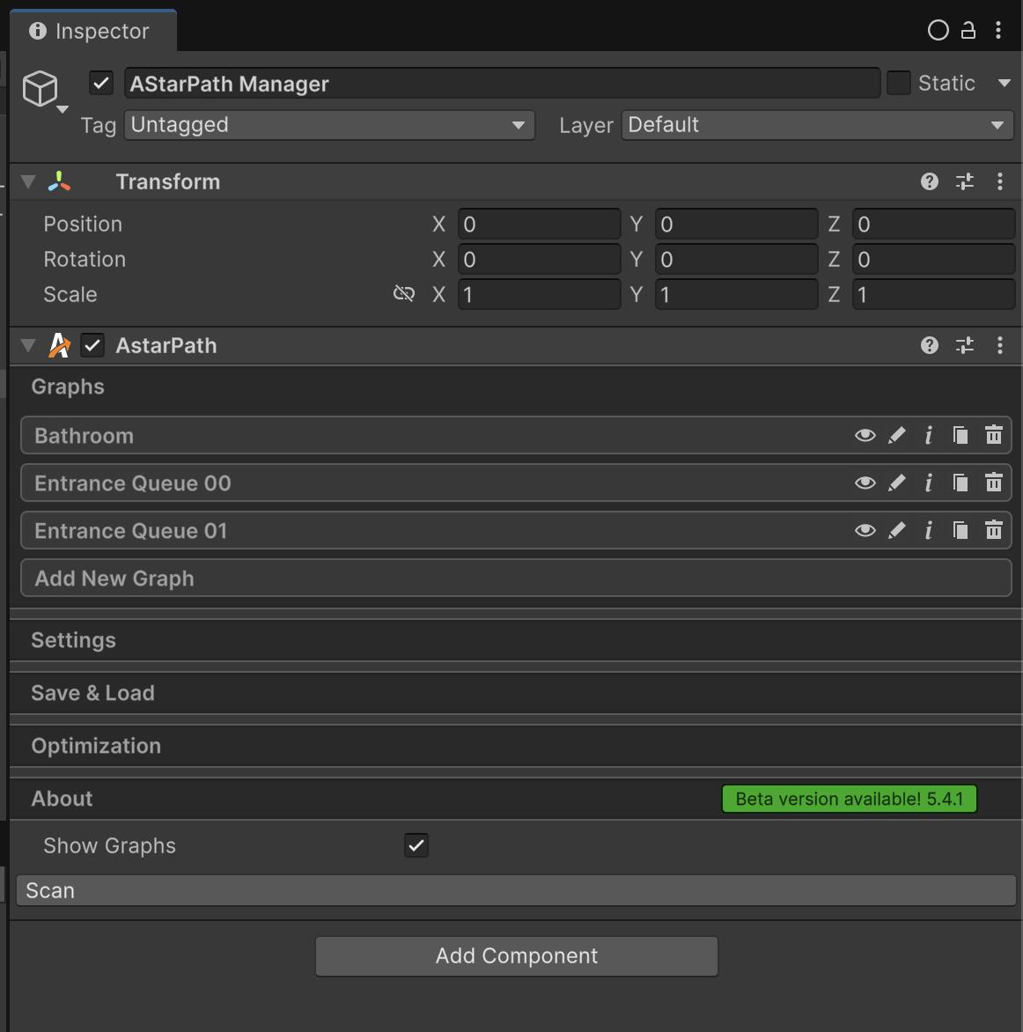Enable the Static checkbox

[x=898, y=84]
